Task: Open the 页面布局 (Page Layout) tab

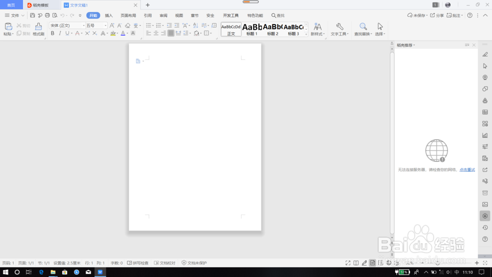Action: point(128,15)
